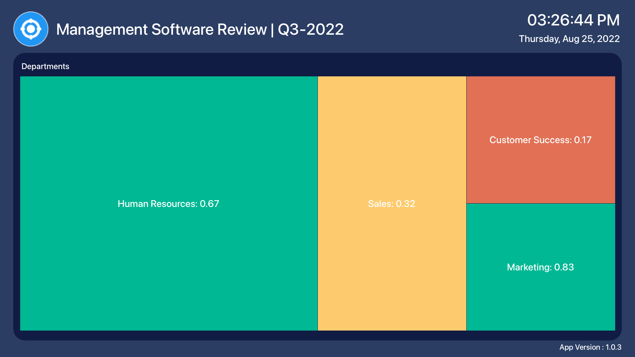Click the 03:26:44 PM clock

click(x=573, y=20)
